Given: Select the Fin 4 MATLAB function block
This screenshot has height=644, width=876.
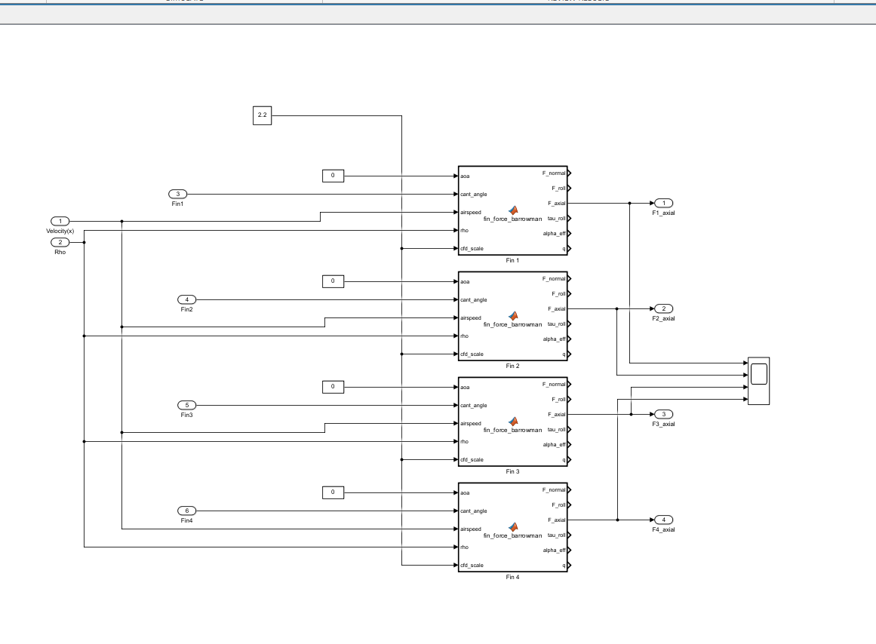Looking at the screenshot, I should [x=513, y=527].
